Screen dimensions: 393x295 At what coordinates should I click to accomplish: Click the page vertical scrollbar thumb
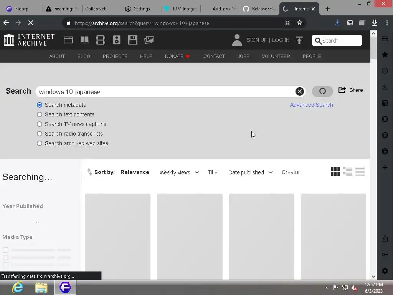(x=373, y=48)
